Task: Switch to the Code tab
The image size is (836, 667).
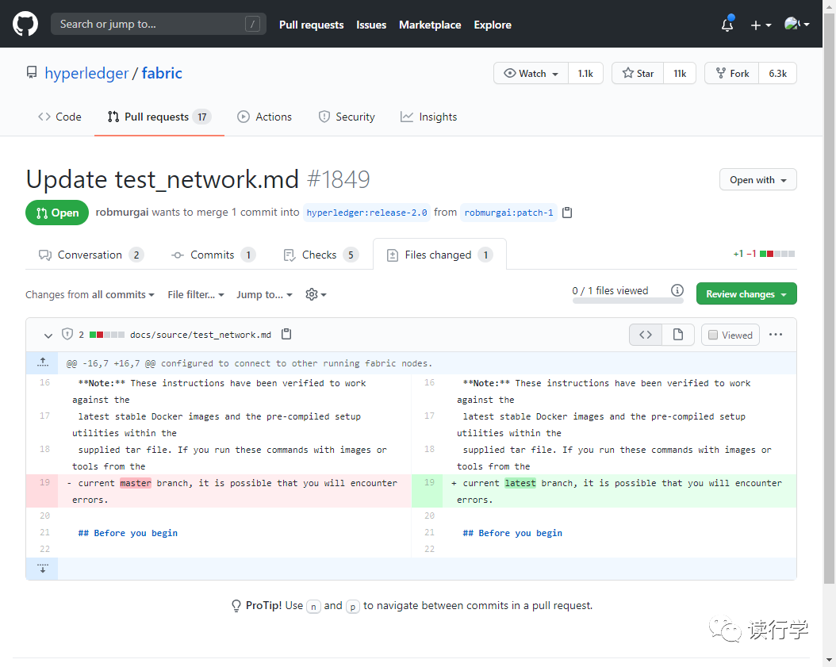Action: tap(59, 117)
